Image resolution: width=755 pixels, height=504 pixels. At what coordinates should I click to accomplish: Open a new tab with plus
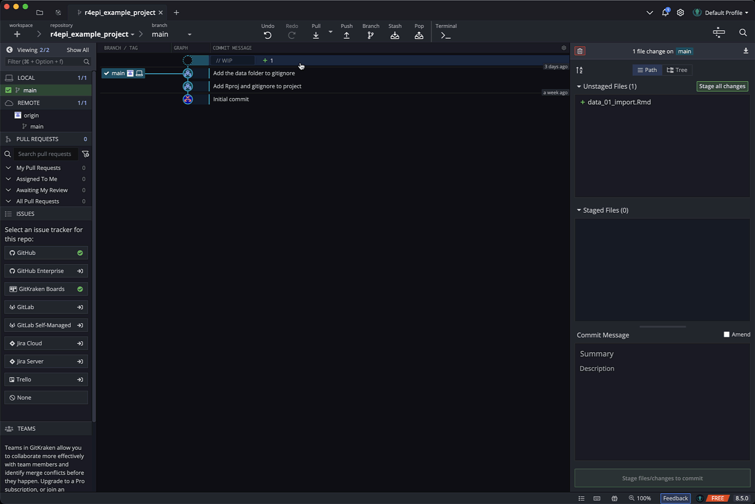(x=176, y=13)
